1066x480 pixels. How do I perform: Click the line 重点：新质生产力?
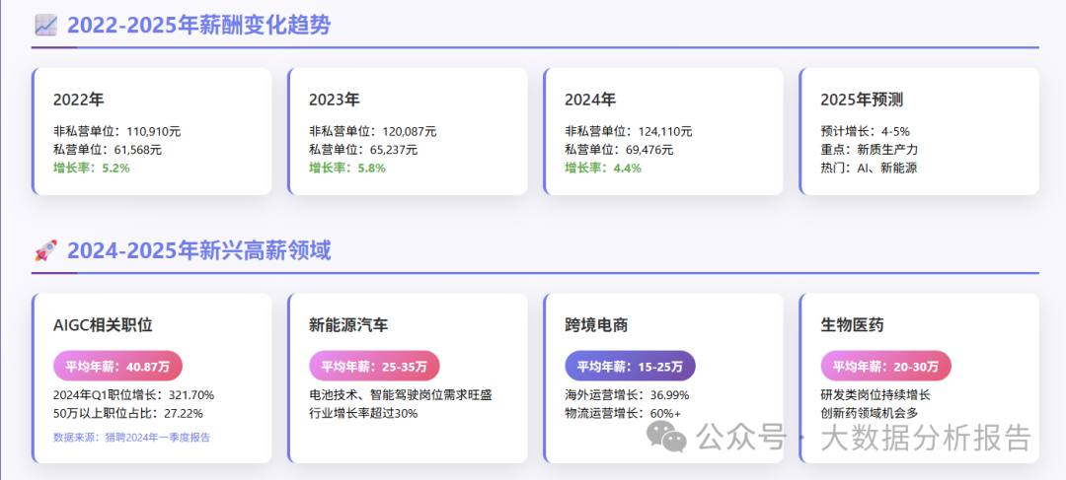click(x=869, y=150)
